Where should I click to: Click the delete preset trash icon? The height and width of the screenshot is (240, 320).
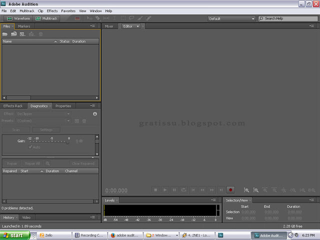[x=84, y=121]
